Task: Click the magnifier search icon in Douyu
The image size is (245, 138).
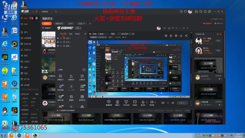Action: pyautogui.click(x=56, y=11)
